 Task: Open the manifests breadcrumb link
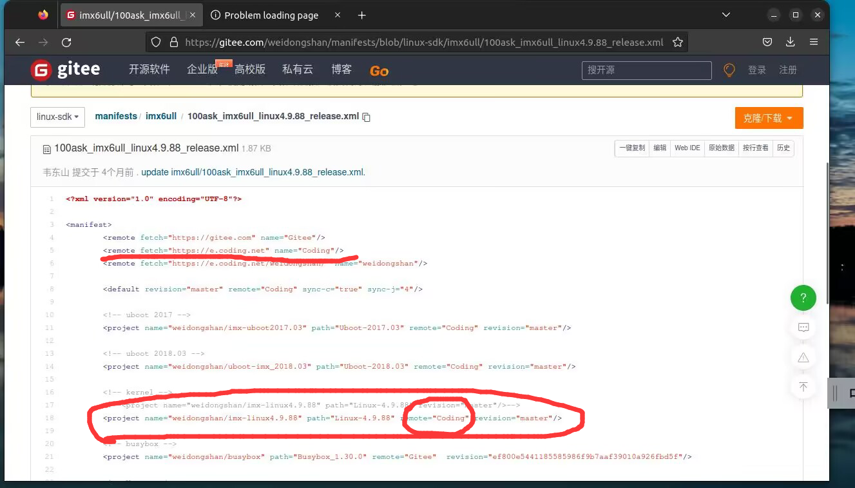(x=116, y=117)
